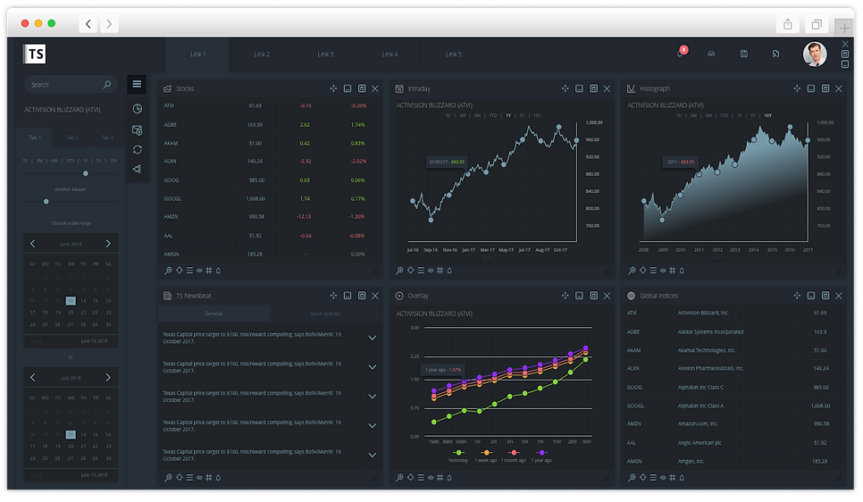This screenshot has height=502, width=863.
Task: Click move icon in Histograph panel header
Action: pyautogui.click(x=796, y=88)
